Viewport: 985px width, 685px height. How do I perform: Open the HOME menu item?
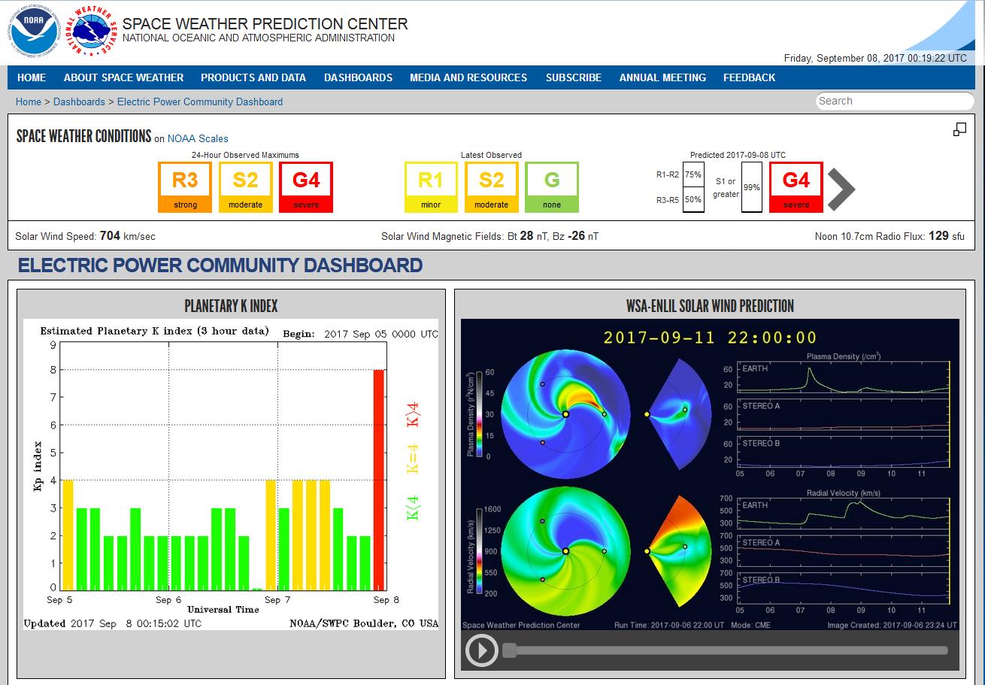click(32, 77)
